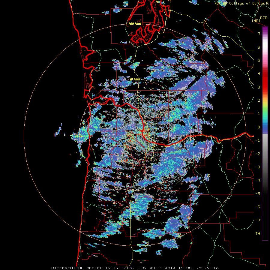Click the '100 NMI' range ring label
The height and width of the screenshot is (270, 270).
pos(135,24)
